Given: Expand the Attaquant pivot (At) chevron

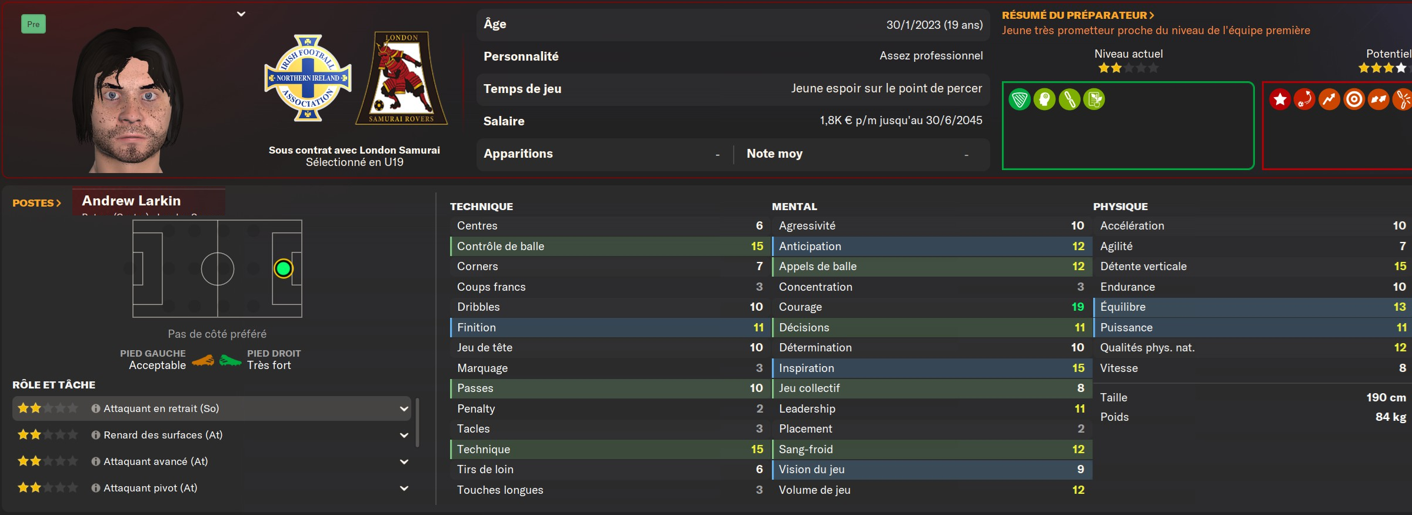Looking at the screenshot, I should 404,488.
